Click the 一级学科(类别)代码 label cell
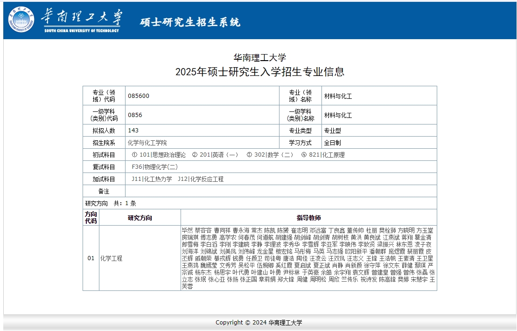The image size is (517, 331). pyautogui.click(x=104, y=115)
